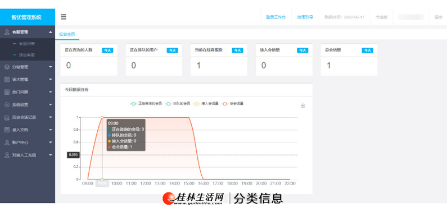The image size is (447, 212).
Task: Expand the 接入文档 menu arrow
Action: tap(51, 130)
